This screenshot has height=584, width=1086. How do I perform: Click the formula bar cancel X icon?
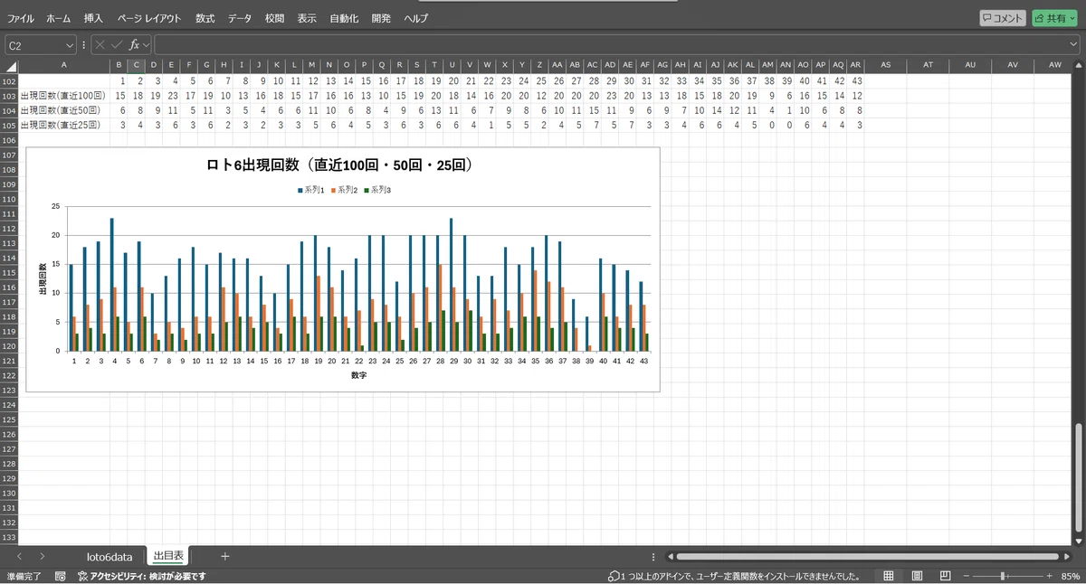click(x=100, y=44)
